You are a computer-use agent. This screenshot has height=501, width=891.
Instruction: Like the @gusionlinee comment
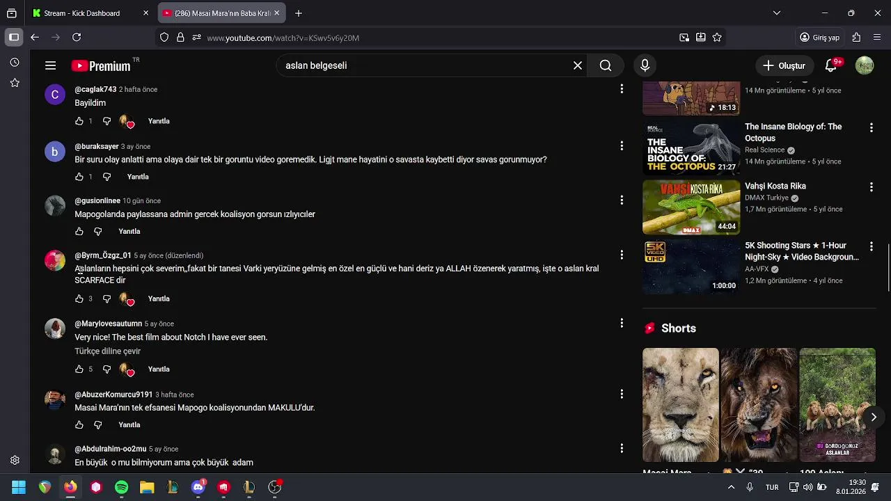79,231
